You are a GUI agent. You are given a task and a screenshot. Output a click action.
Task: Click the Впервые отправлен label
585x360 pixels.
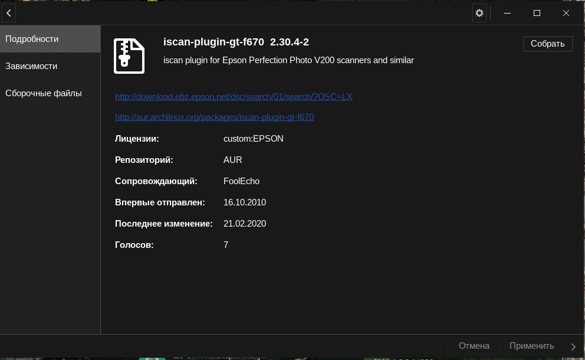click(x=160, y=202)
